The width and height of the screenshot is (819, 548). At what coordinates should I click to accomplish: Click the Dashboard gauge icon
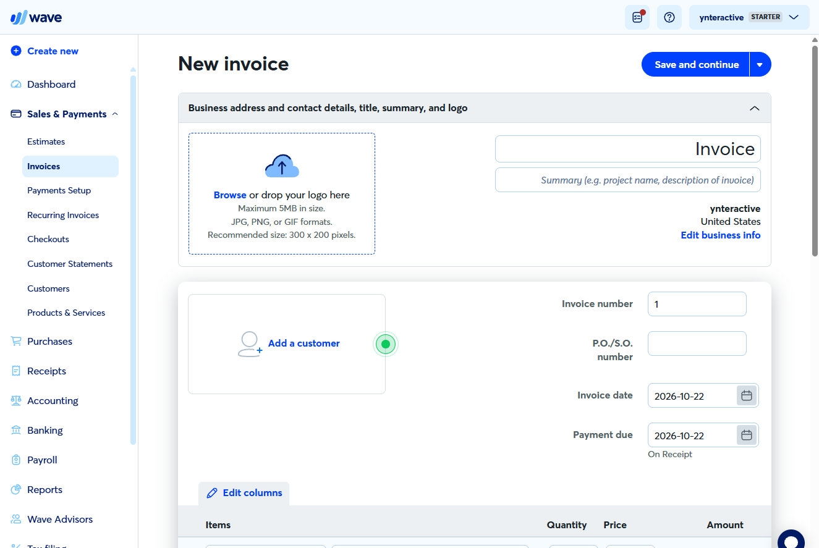(x=16, y=85)
